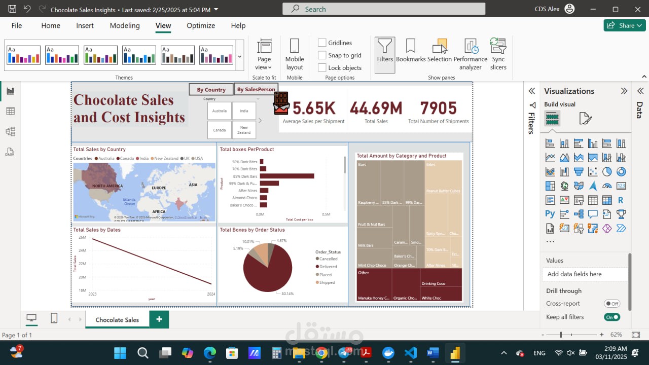Turn off the Keep all filters toggle
Image resolution: width=649 pixels, height=365 pixels.
click(612, 317)
